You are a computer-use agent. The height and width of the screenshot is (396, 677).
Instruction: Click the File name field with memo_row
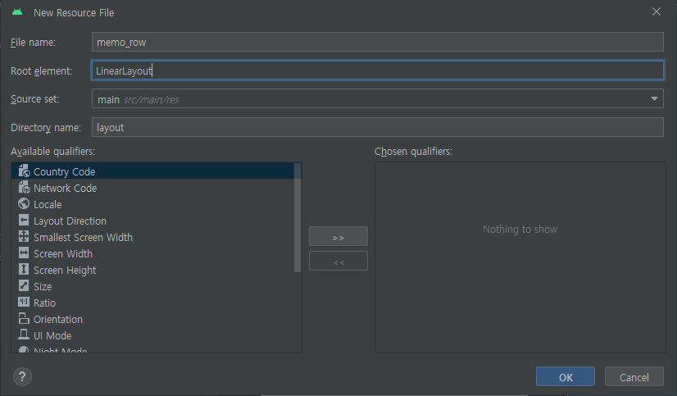(377, 42)
